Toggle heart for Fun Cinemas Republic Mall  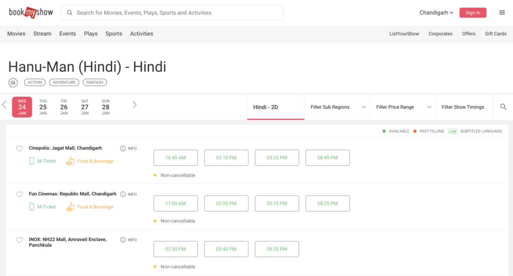pyautogui.click(x=20, y=194)
